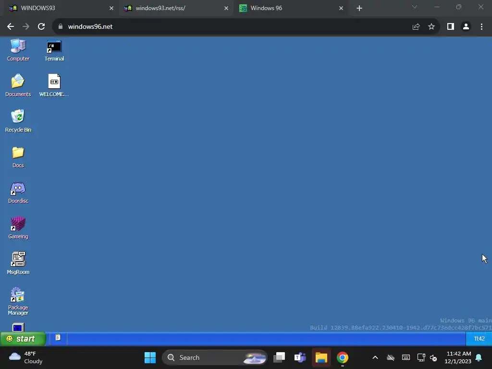The height and width of the screenshot is (369, 492).
Task: Open a new browser tab
Action: (359, 8)
